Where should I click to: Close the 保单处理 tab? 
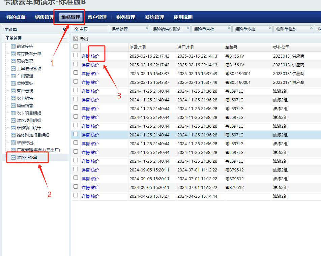click(147, 28)
